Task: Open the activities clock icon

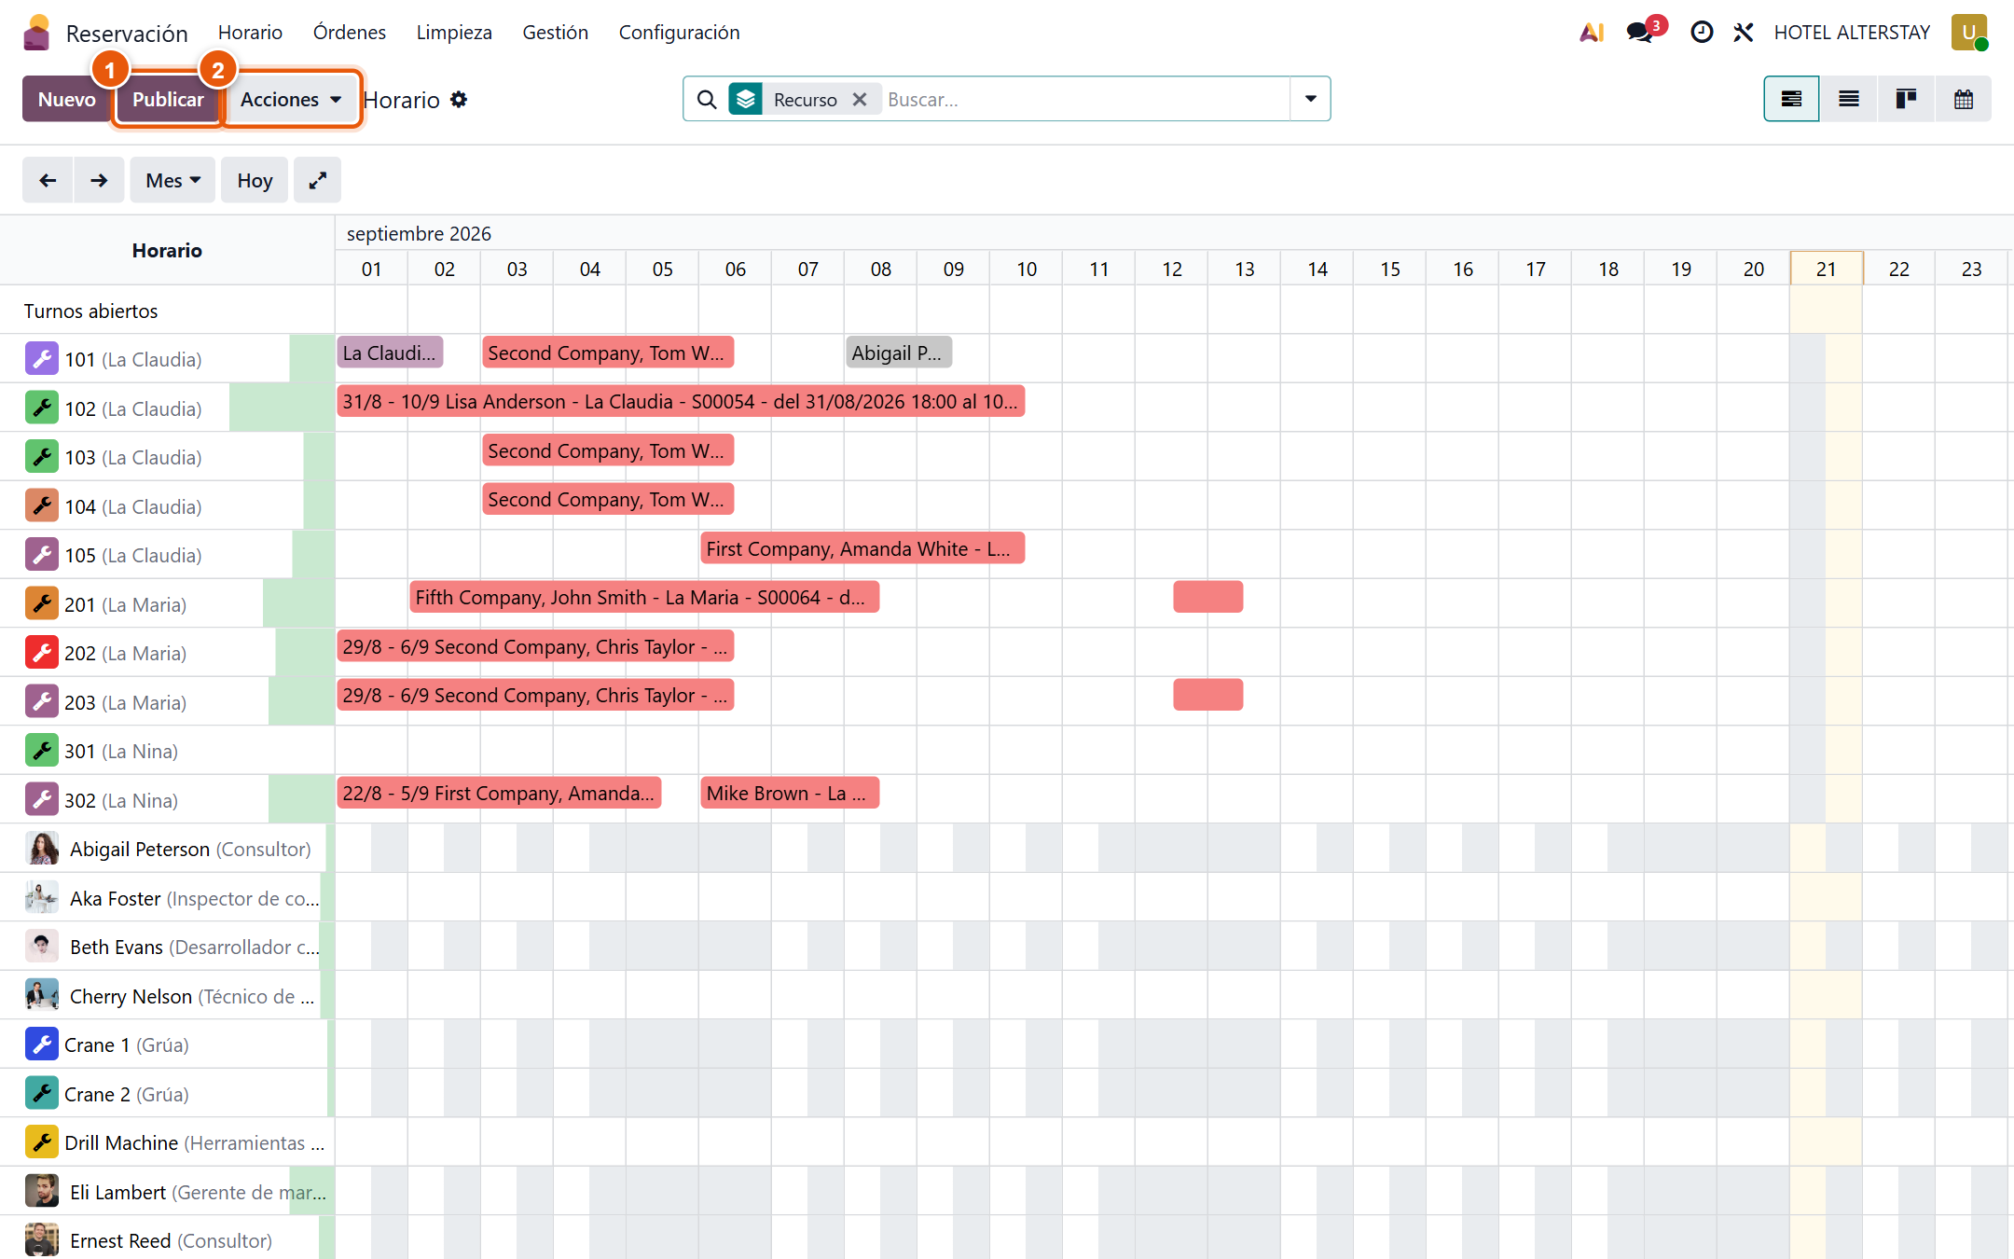Action: 1702,33
